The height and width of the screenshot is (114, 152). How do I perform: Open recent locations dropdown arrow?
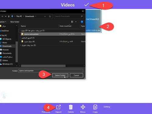pos(6,16)
